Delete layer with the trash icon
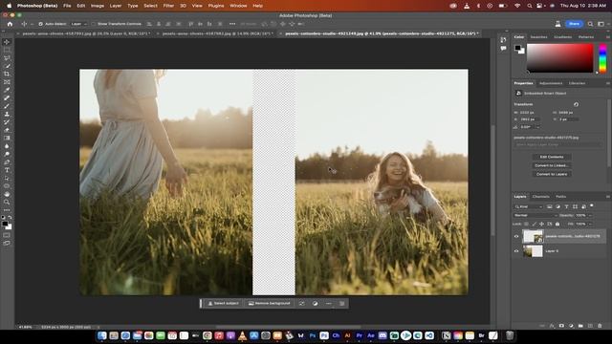The height and width of the screenshot is (344, 612). 600,325
